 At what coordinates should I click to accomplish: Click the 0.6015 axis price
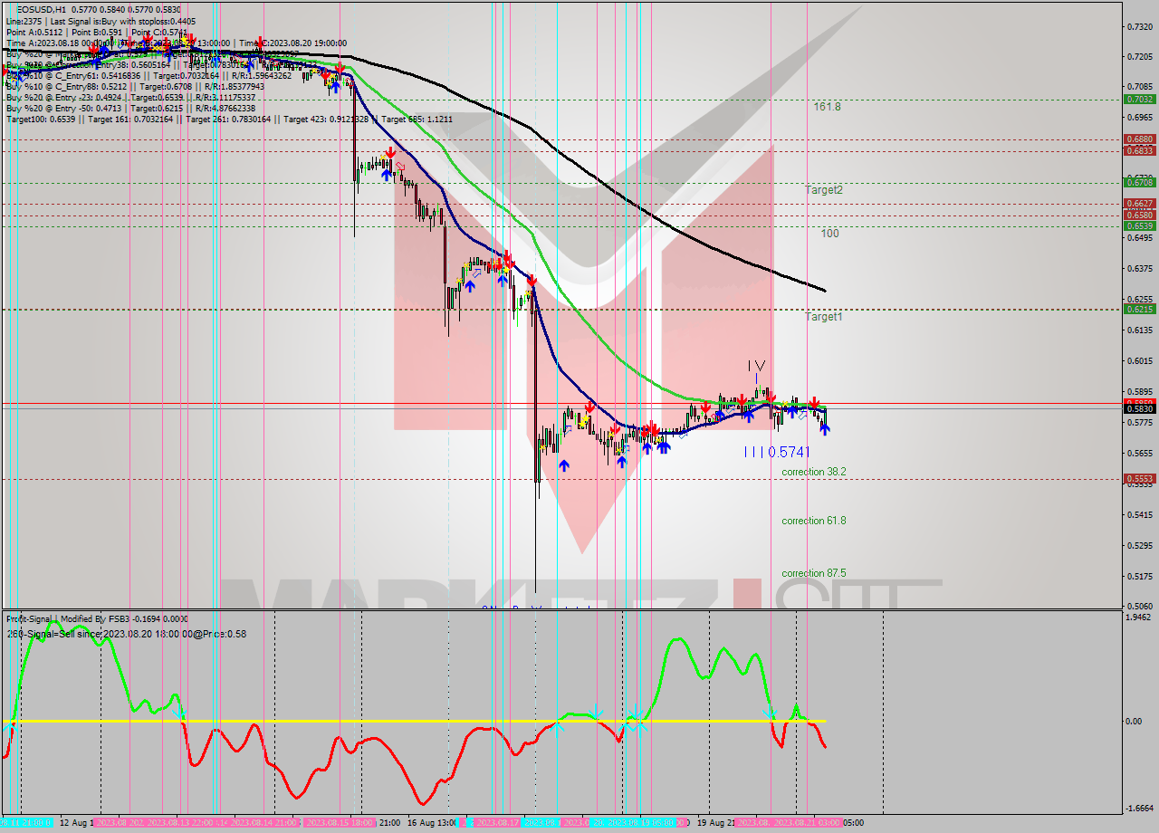pos(1138,360)
